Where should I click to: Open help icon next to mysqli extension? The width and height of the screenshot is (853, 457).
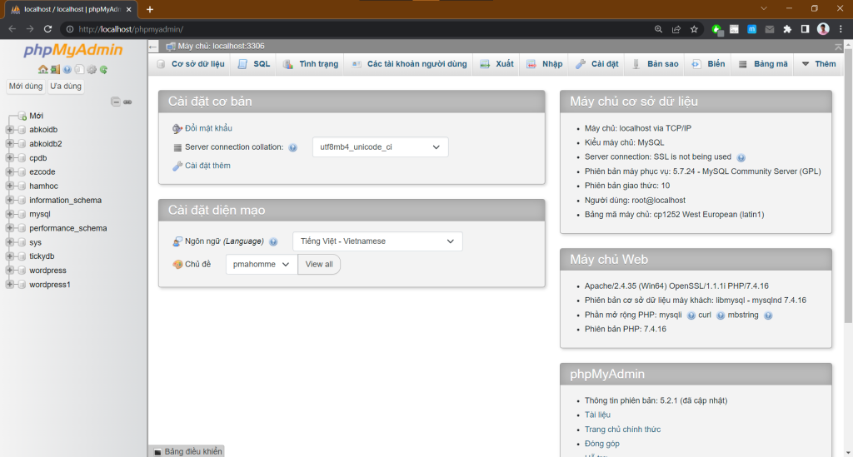click(691, 315)
